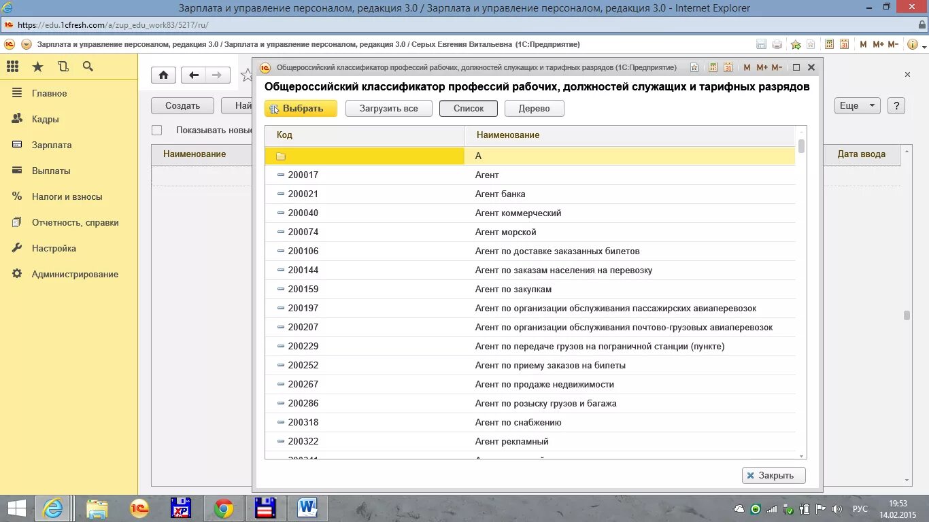Open the Кадры section
The width and height of the screenshot is (929, 522).
(x=46, y=119)
